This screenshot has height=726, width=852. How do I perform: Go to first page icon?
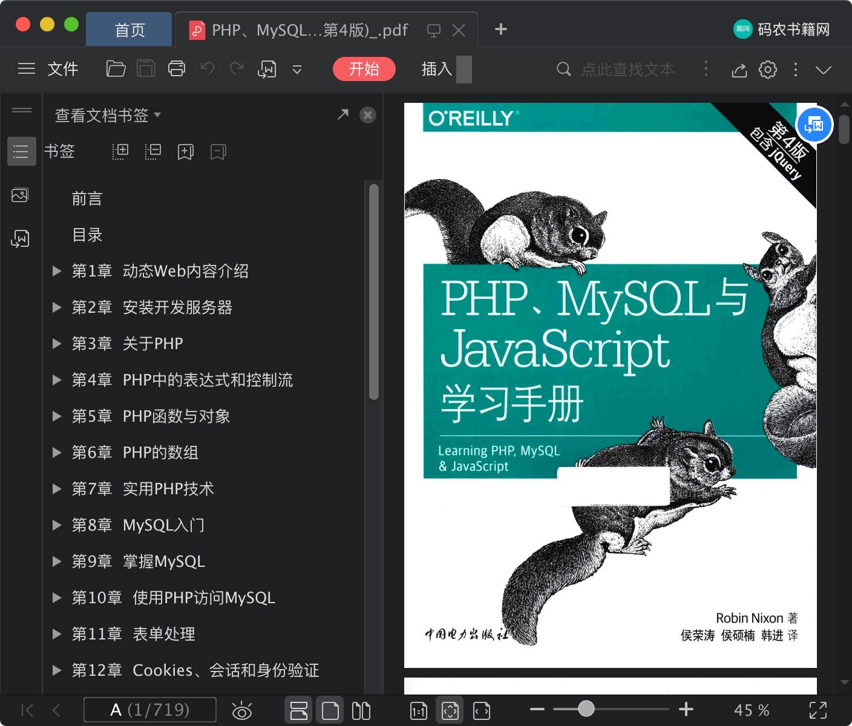27,710
